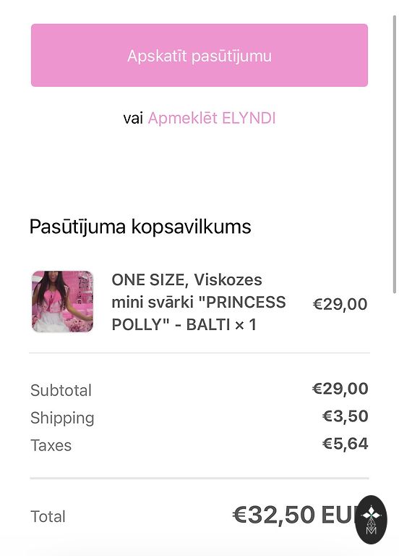399x556 pixels.
Task: Select the Shipping cost €3,50
Action: click(x=346, y=416)
